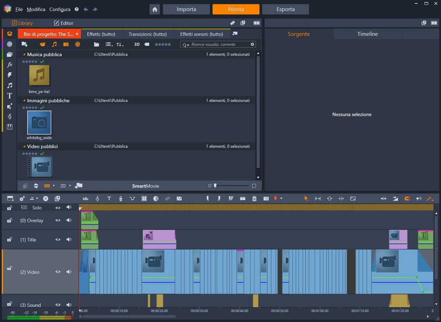Screen dimensions: 441x322
Task: Open the sort order dropdown
Action: pyautogui.click(x=120, y=44)
